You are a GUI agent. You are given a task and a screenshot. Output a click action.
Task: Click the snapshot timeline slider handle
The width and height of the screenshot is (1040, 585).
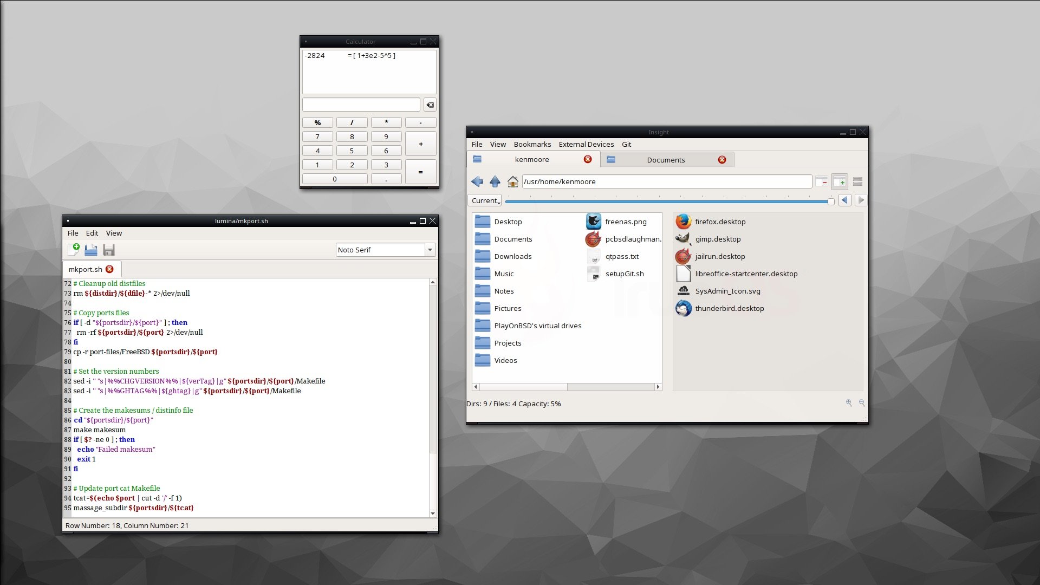[x=831, y=201]
